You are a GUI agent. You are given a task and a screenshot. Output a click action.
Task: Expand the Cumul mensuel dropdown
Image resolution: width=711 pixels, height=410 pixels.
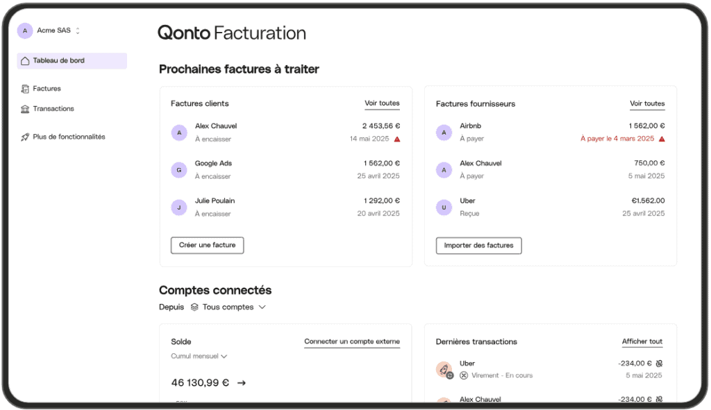coord(199,357)
